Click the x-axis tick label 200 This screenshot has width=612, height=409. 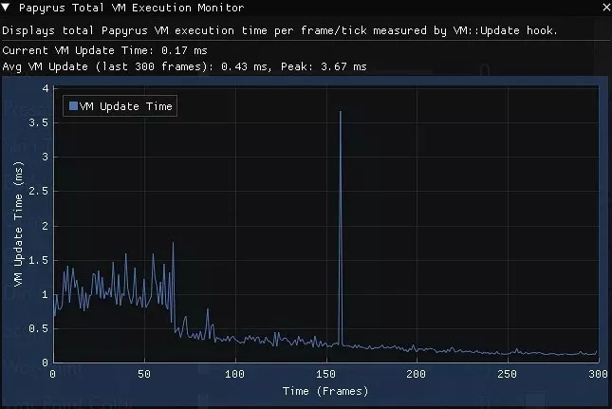click(417, 374)
